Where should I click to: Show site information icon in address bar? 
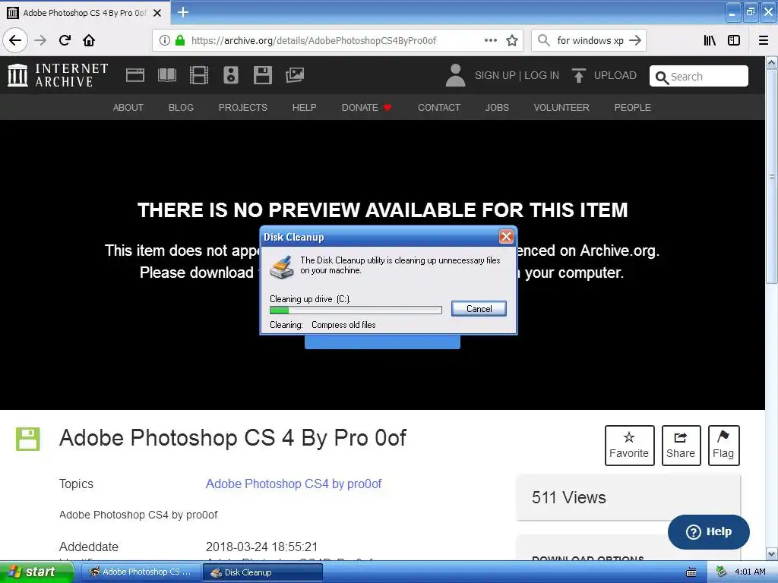[x=165, y=40]
